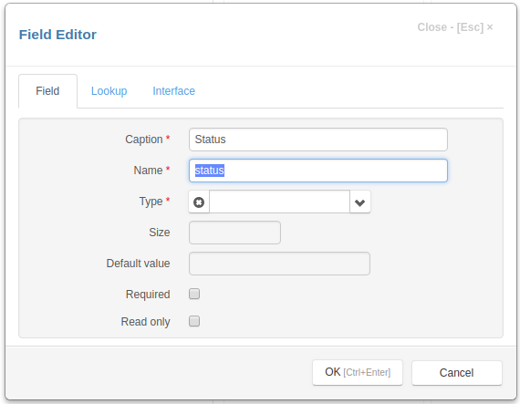520x404 pixels.
Task: Click the Field Editor dialog title
Action: (57, 35)
